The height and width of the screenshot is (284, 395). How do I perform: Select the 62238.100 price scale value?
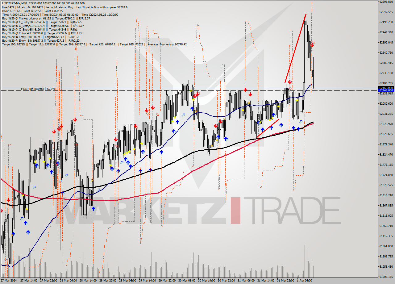(x=386, y=73)
